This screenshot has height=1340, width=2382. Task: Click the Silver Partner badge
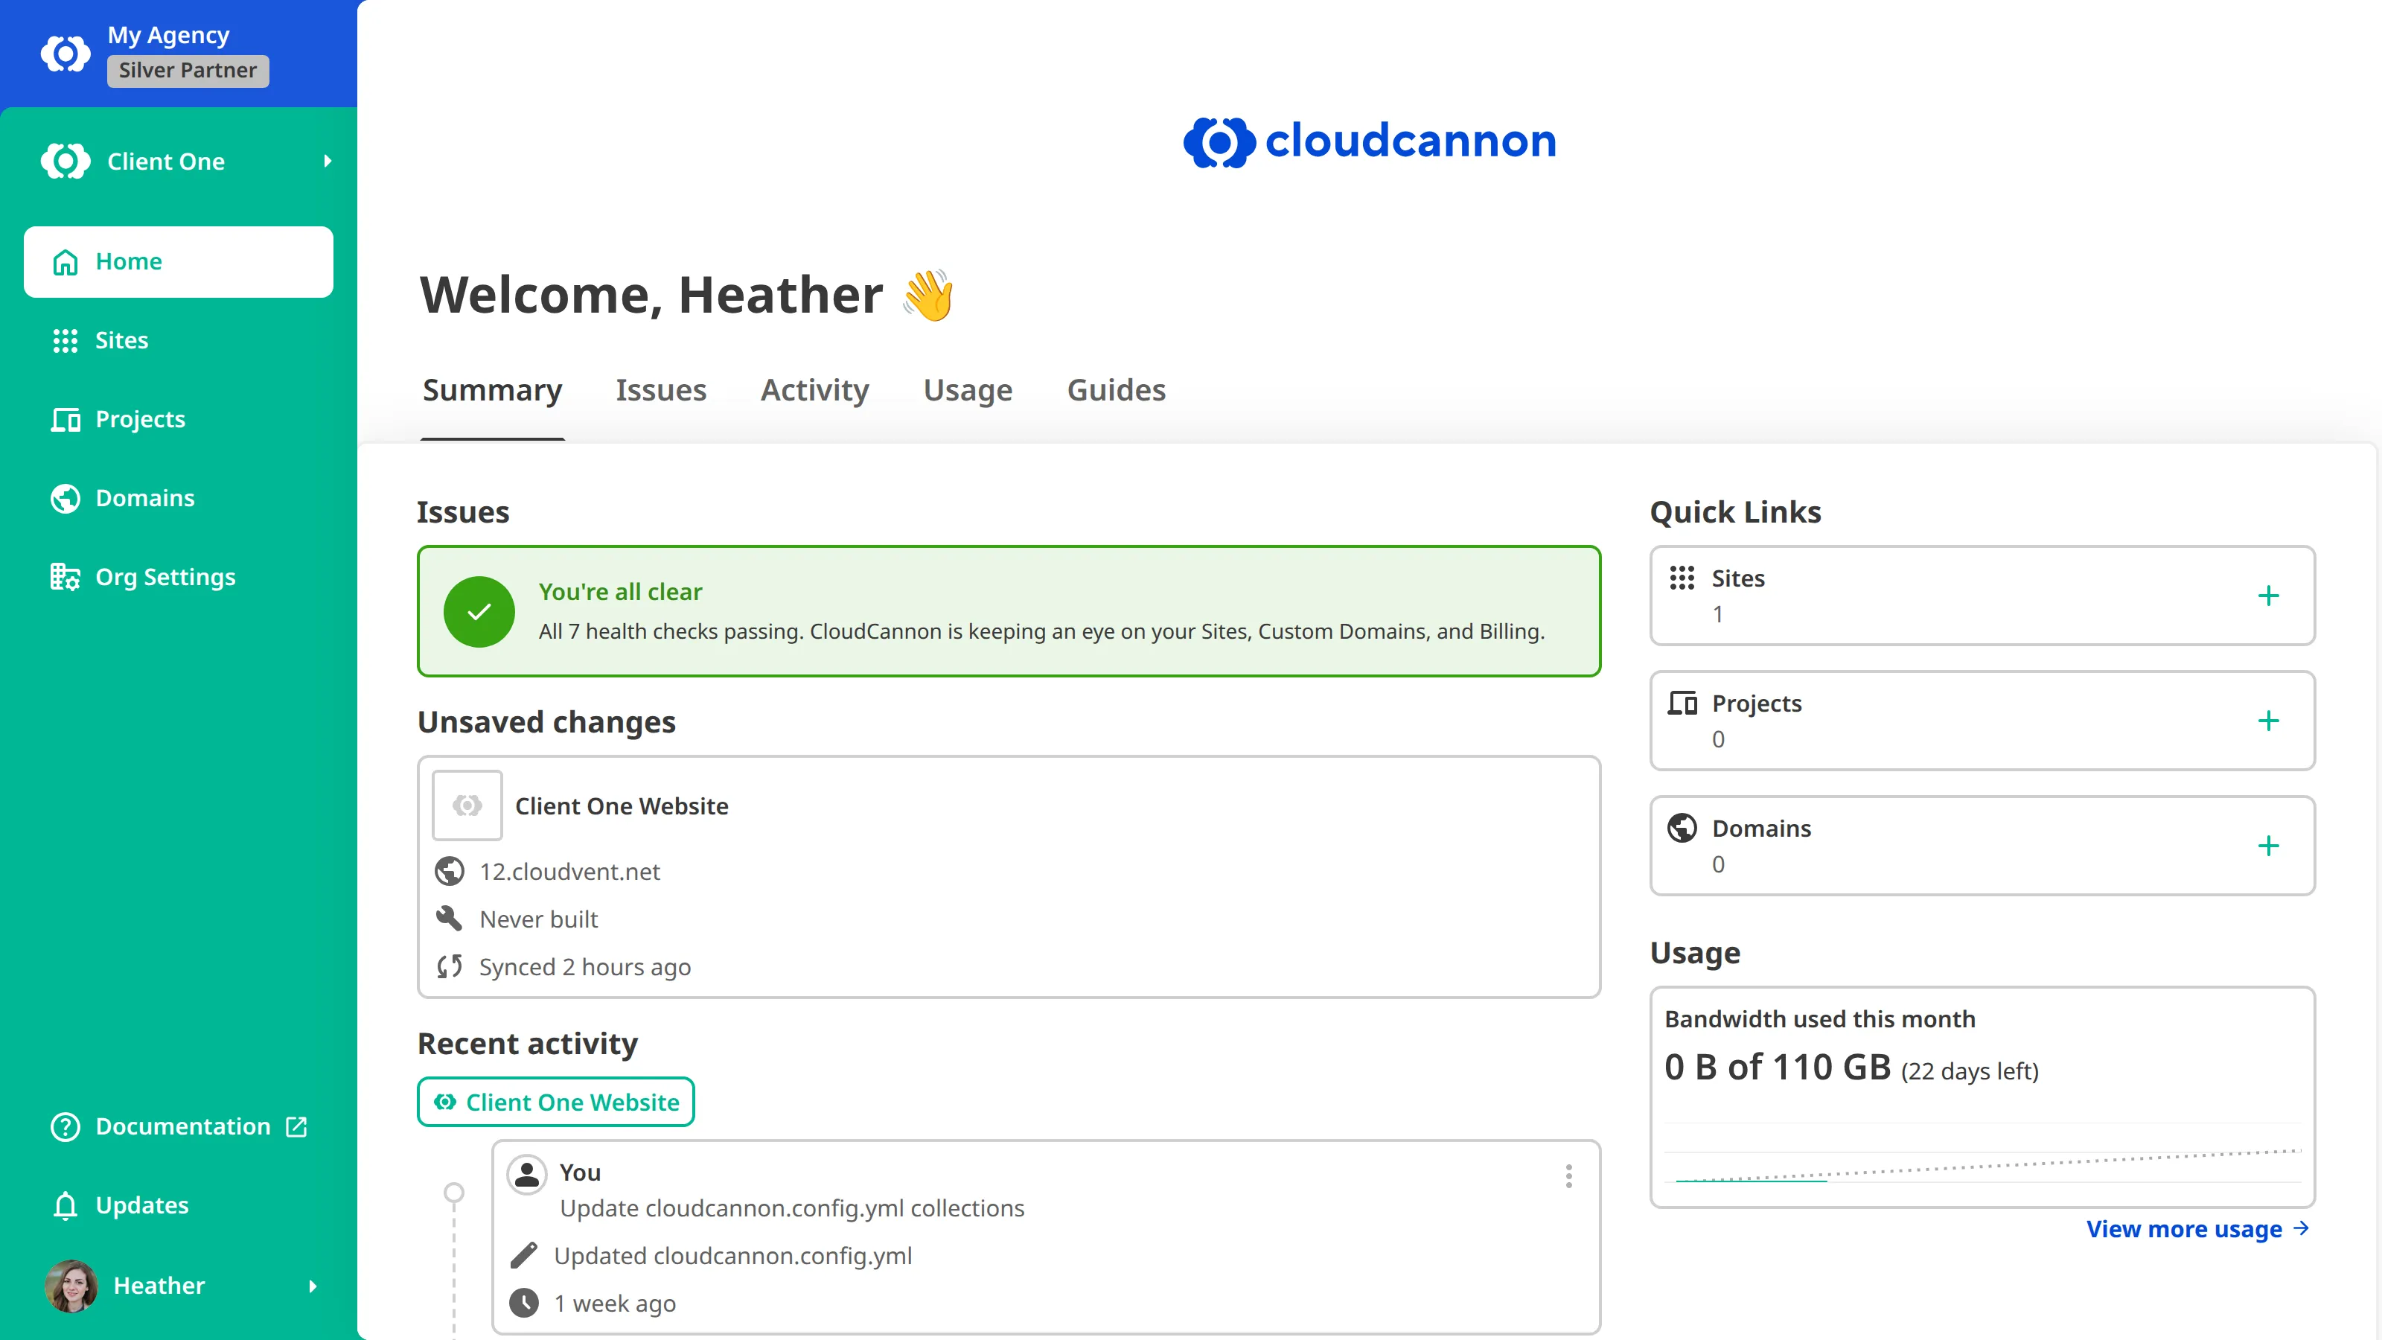(x=188, y=70)
